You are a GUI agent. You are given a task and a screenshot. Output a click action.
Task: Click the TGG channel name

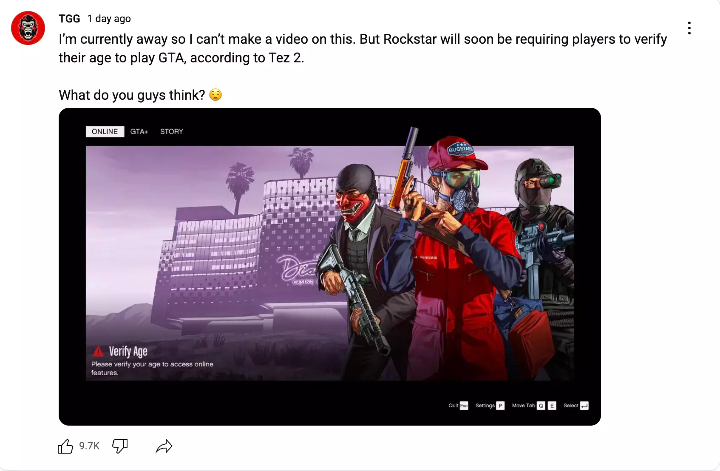[x=69, y=19]
